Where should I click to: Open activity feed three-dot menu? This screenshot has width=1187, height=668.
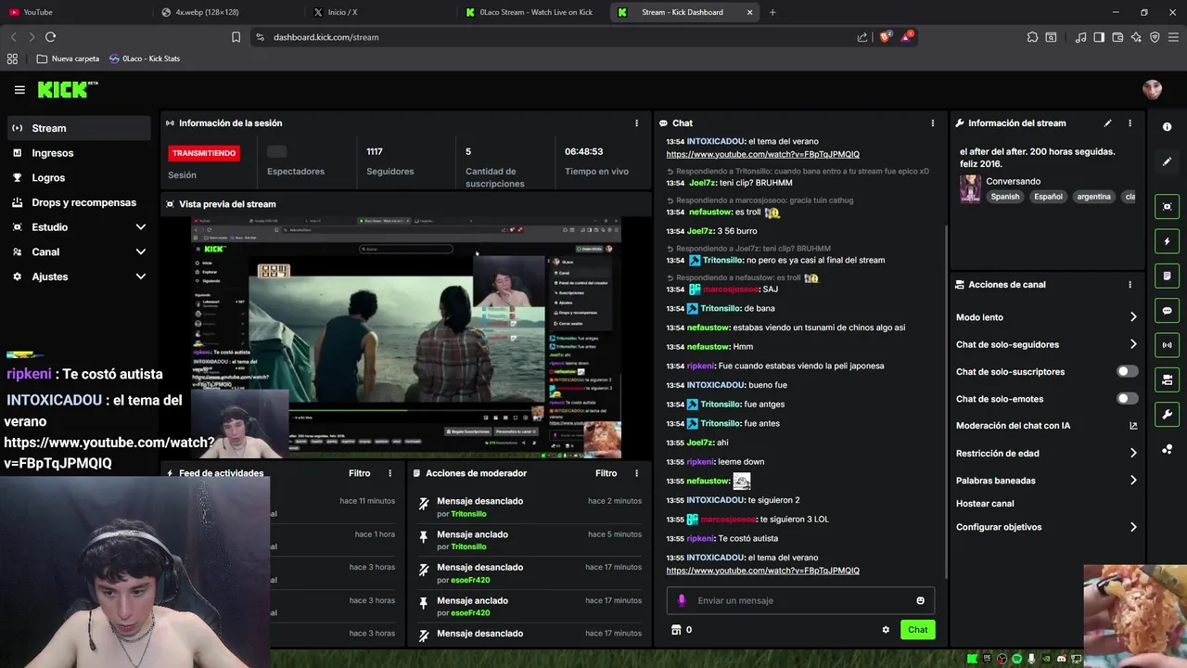pos(389,473)
